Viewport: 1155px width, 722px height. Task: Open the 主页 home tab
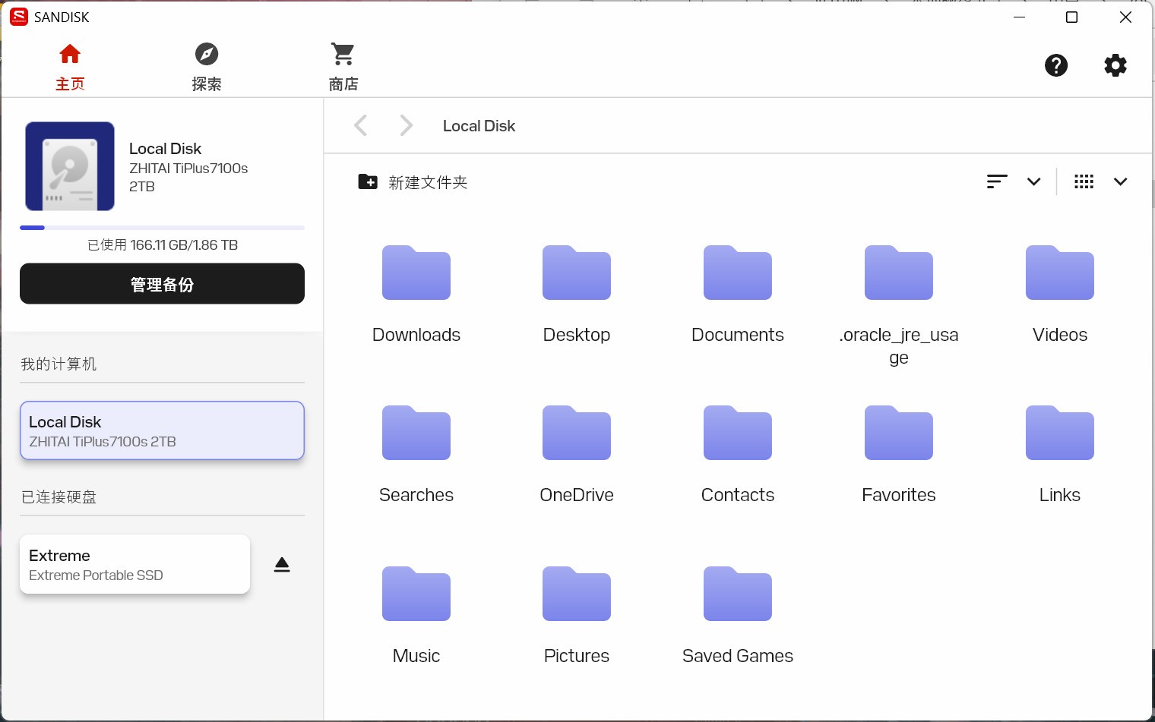[x=70, y=67]
